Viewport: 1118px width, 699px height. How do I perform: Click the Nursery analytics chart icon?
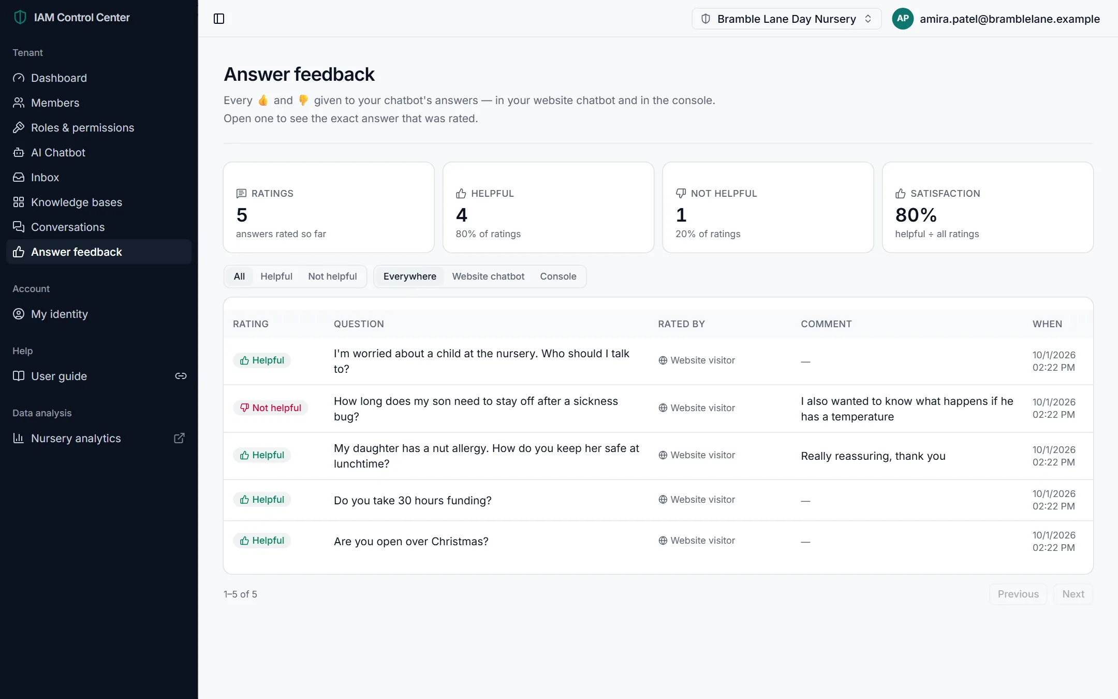(19, 438)
